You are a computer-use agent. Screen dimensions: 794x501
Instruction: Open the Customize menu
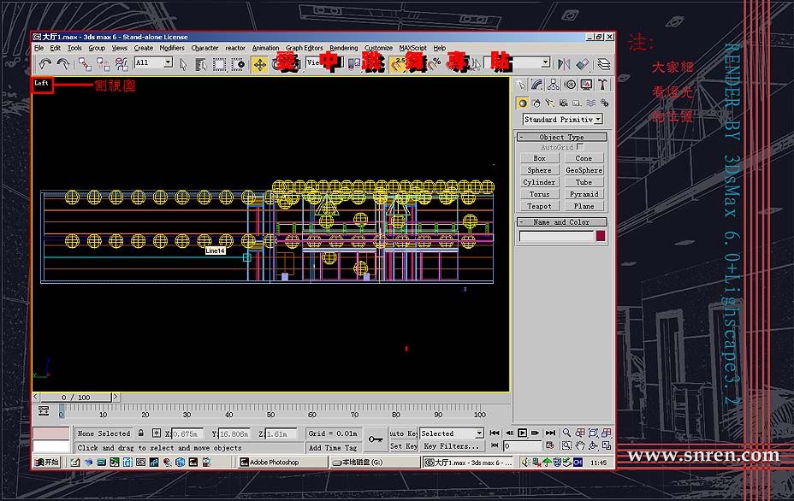[x=378, y=48]
